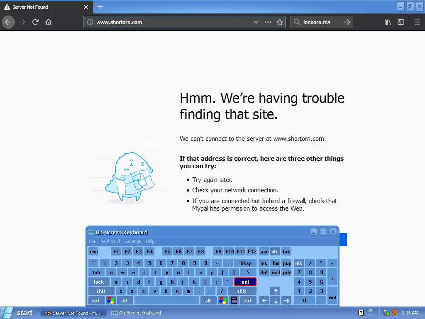Open the Settings menu in On-Screen Keyboard

click(132, 241)
